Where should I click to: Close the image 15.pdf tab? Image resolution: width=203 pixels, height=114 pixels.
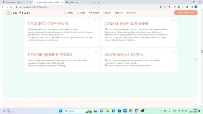pos(94,2)
